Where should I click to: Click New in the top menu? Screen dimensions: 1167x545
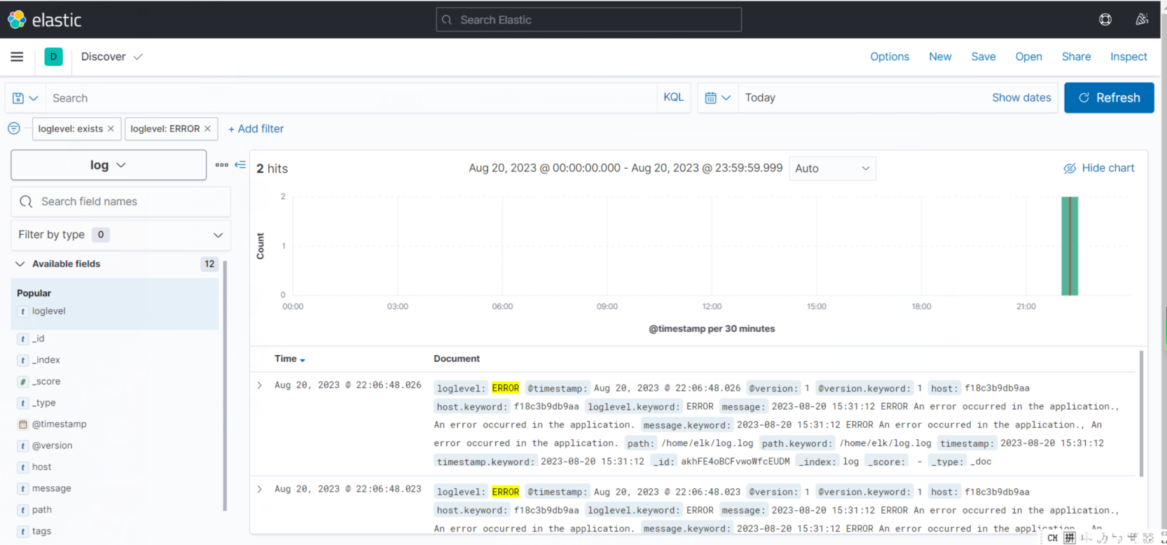[940, 57]
